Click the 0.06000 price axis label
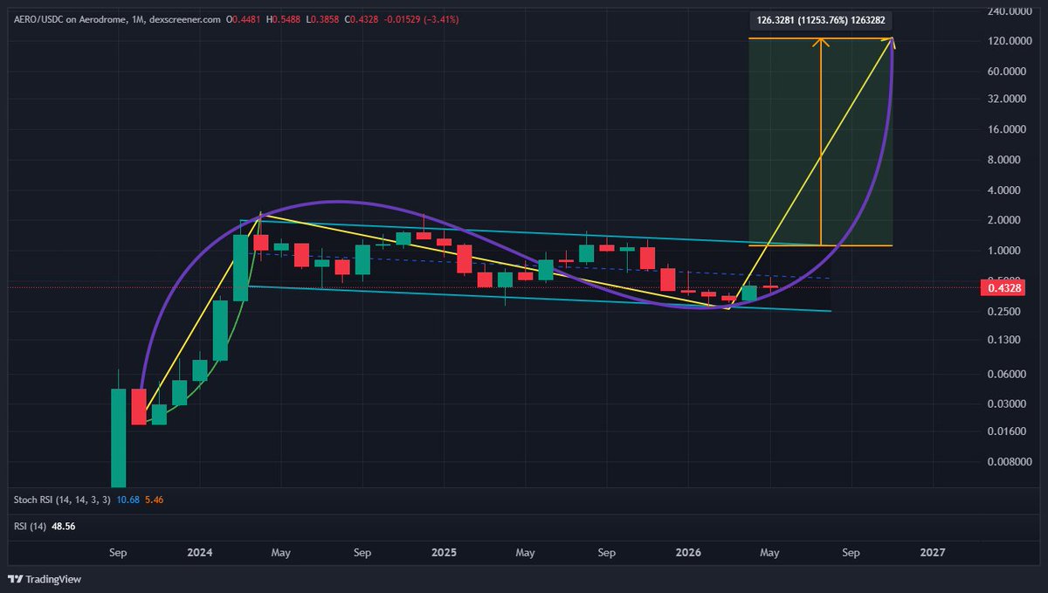 (1009, 374)
